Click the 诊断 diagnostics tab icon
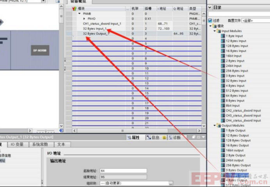This screenshot has width=270, height=187. (x=170, y=138)
